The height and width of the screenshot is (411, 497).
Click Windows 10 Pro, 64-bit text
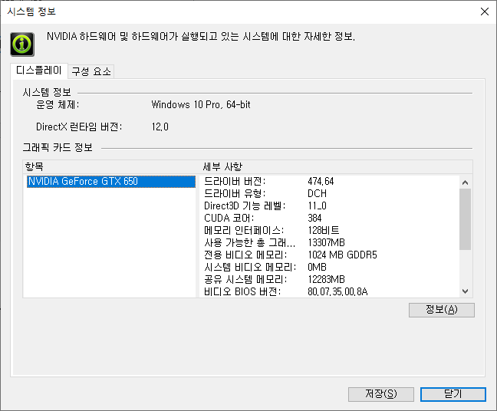[x=201, y=104]
